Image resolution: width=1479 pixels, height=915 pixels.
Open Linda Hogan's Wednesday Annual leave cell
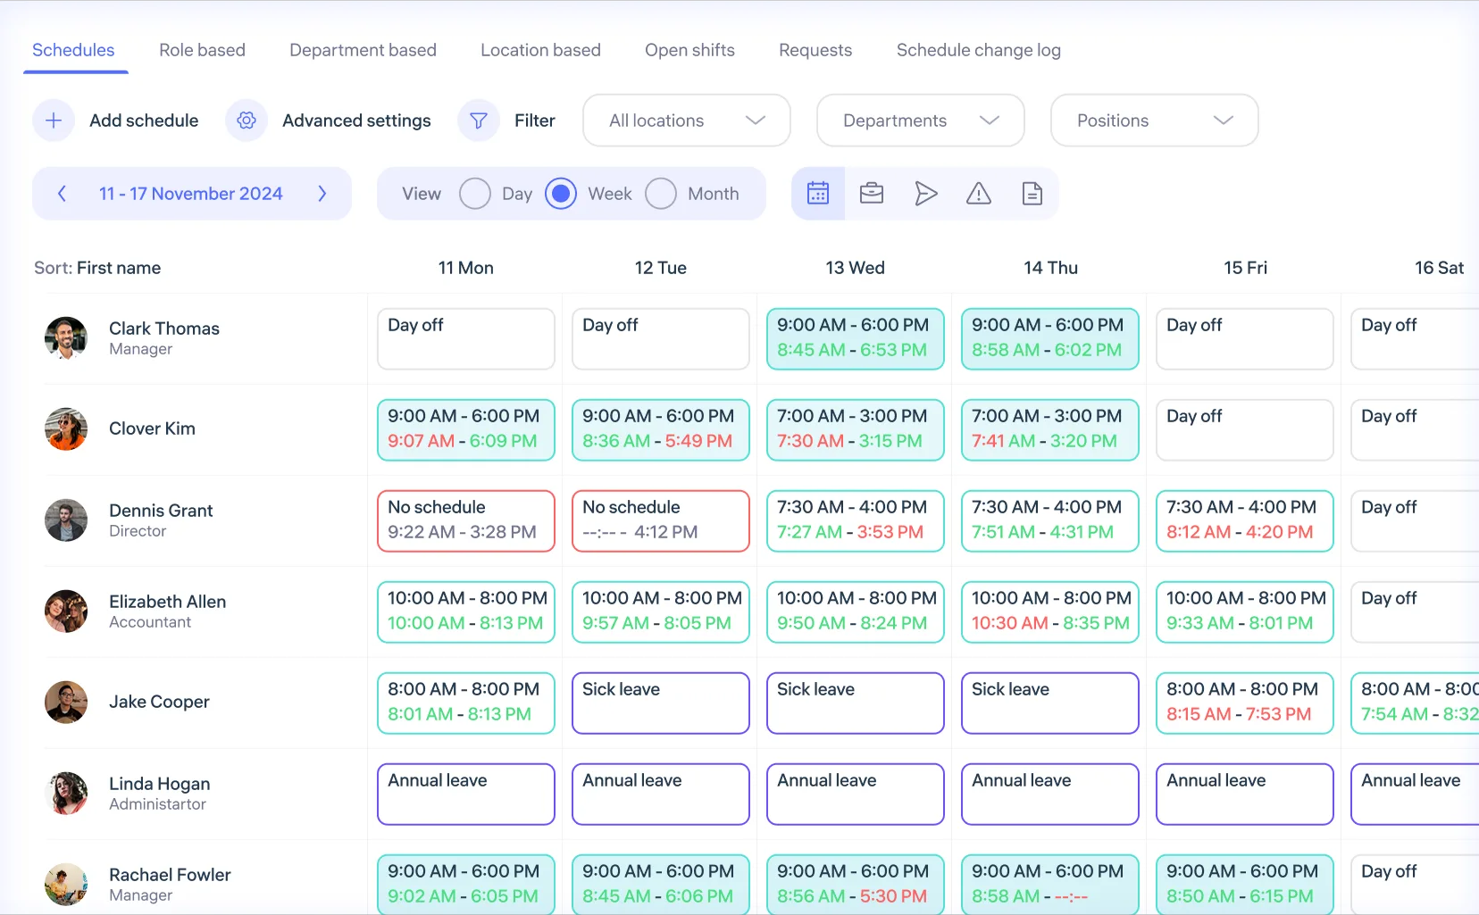click(856, 794)
